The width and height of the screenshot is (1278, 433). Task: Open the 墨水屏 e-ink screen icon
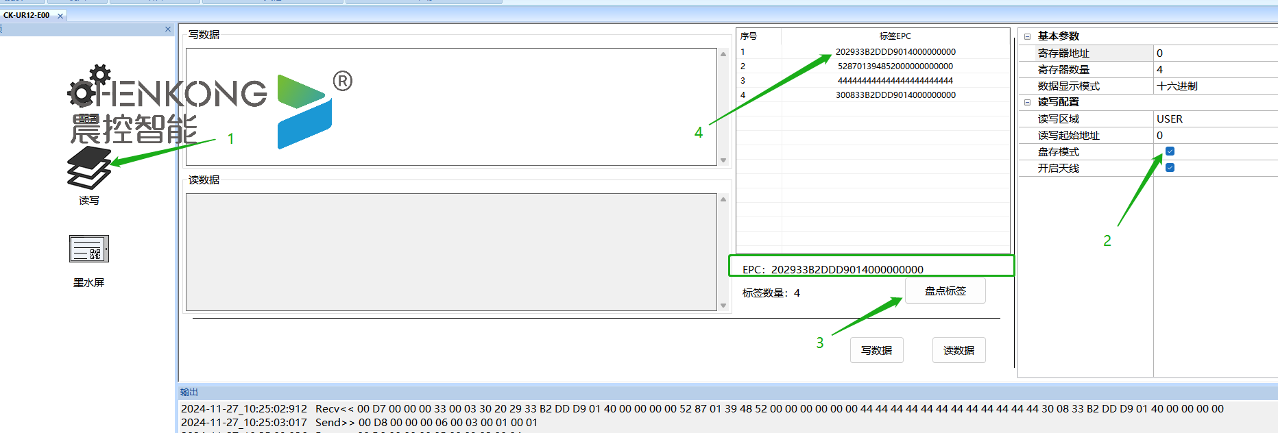88,249
